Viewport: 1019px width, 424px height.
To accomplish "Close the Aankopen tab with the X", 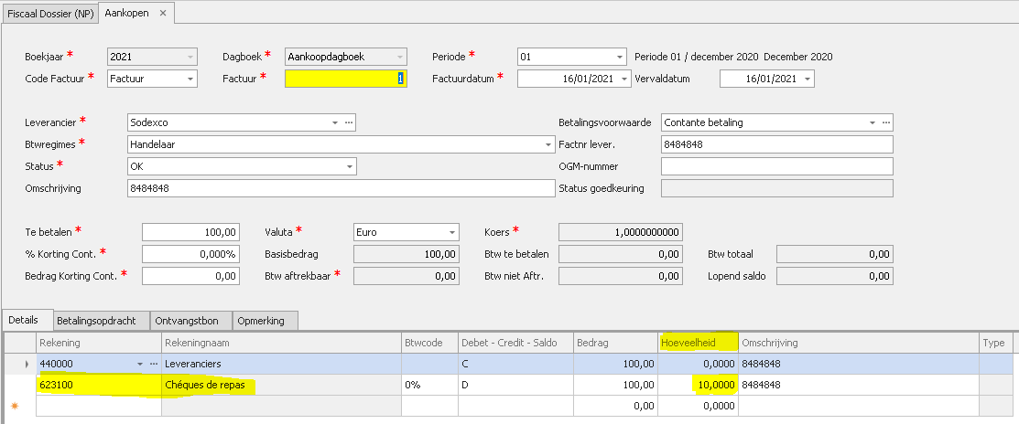I will click(163, 14).
